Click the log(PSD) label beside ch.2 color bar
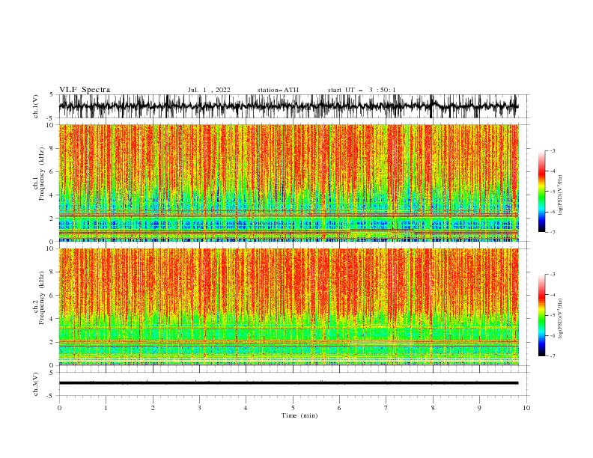 point(560,319)
